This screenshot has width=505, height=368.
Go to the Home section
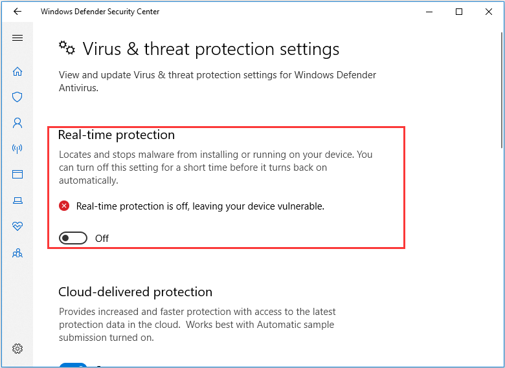click(17, 71)
